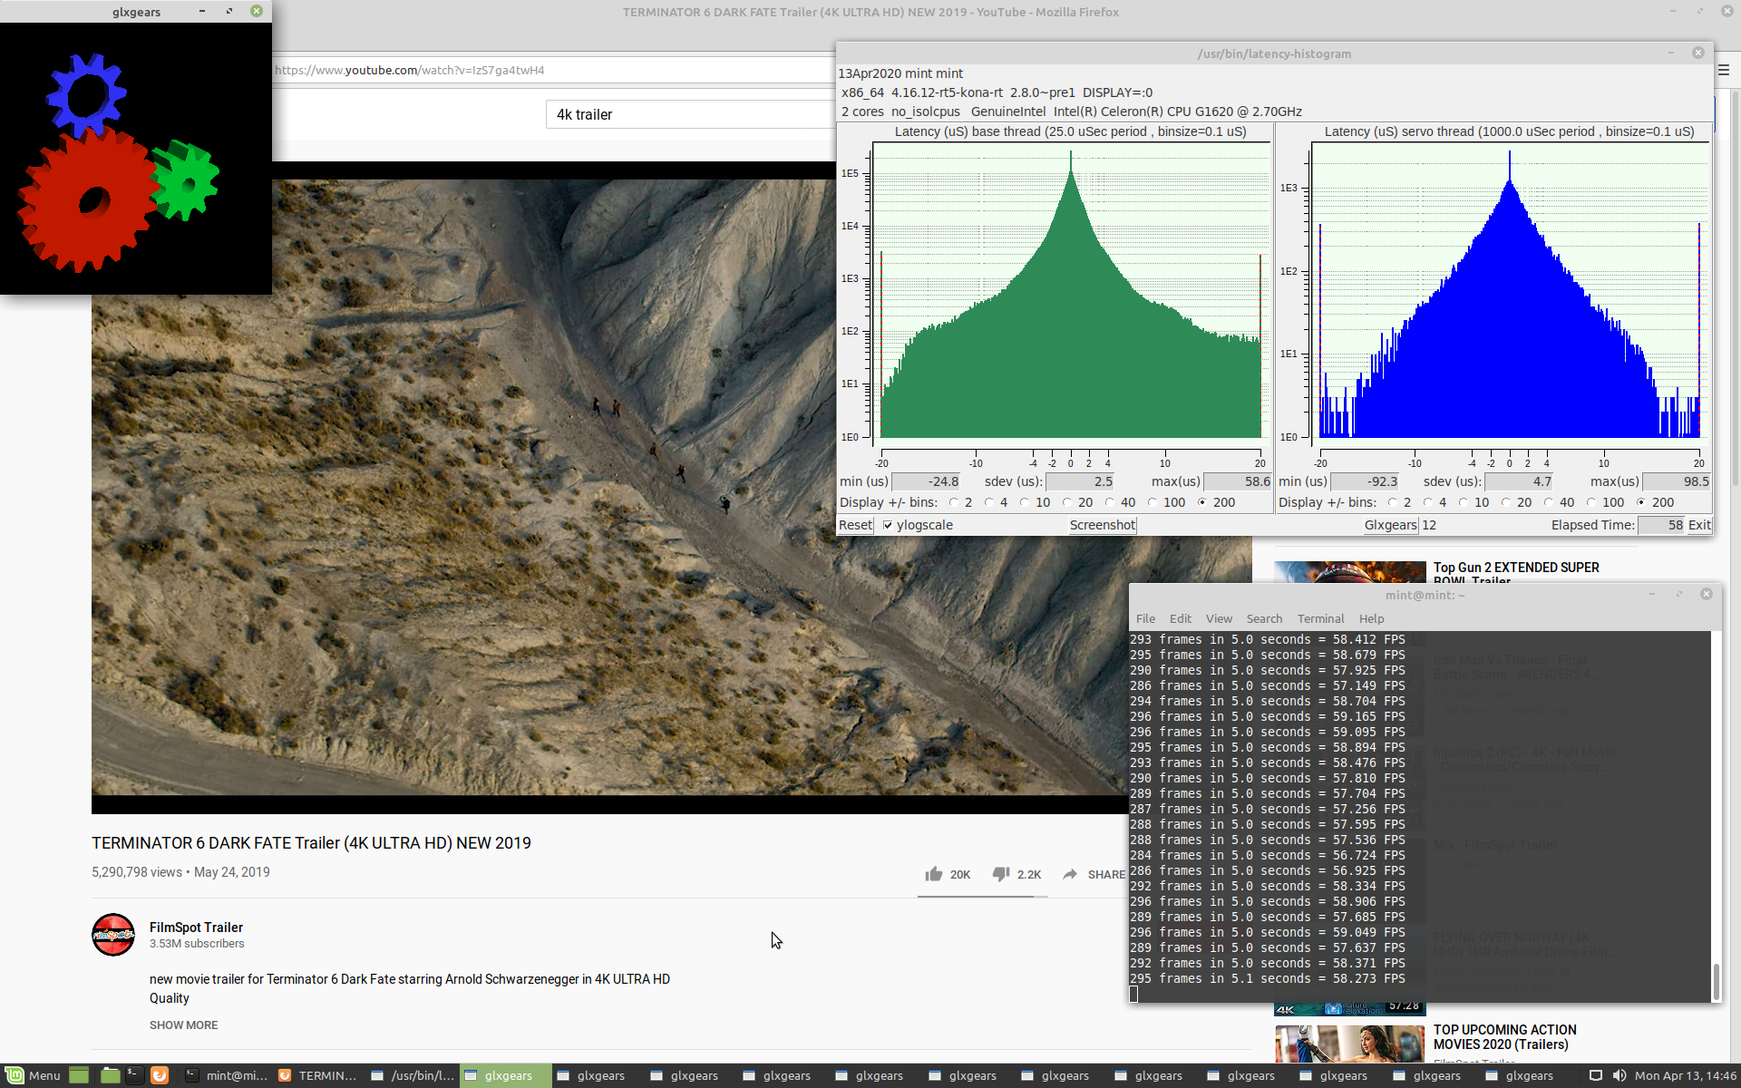Select base thread 4 bins radio
The width and height of the screenshot is (1741, 1088).
coord(989,502)
